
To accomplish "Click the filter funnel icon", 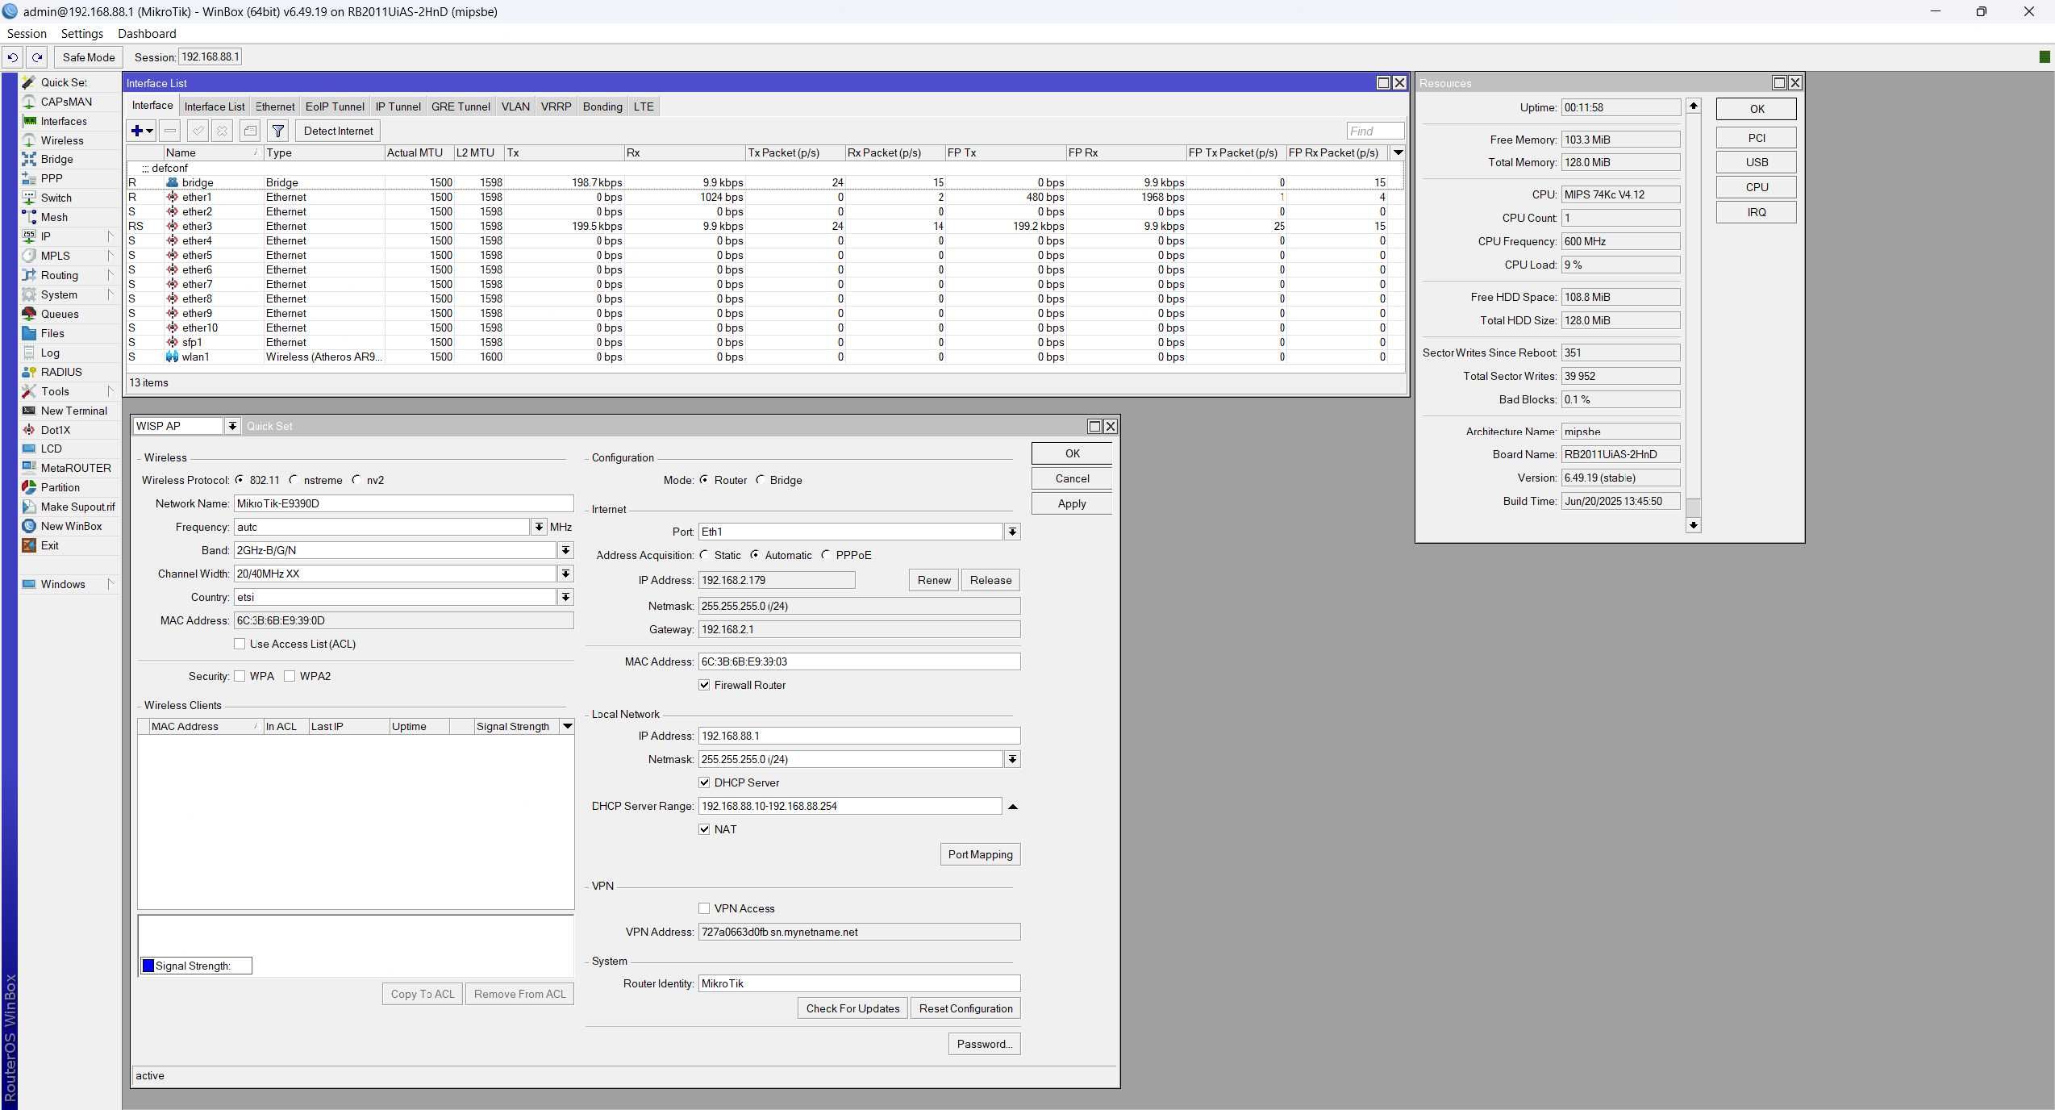I will pyautogui.click(x=277, y=131).
